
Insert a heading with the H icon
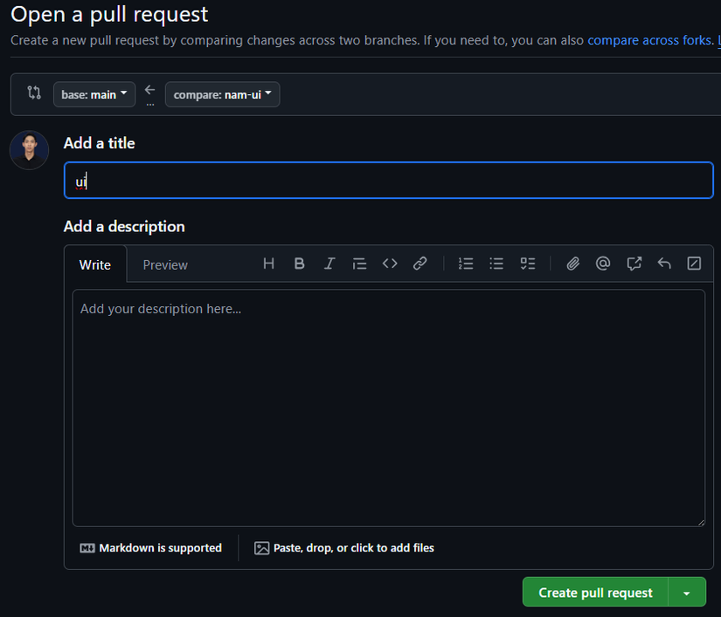[x=269, y=264]
